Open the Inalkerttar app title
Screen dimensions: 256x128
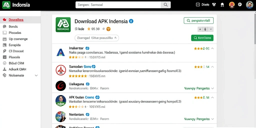pyautogui.click(x=76, y=48)
